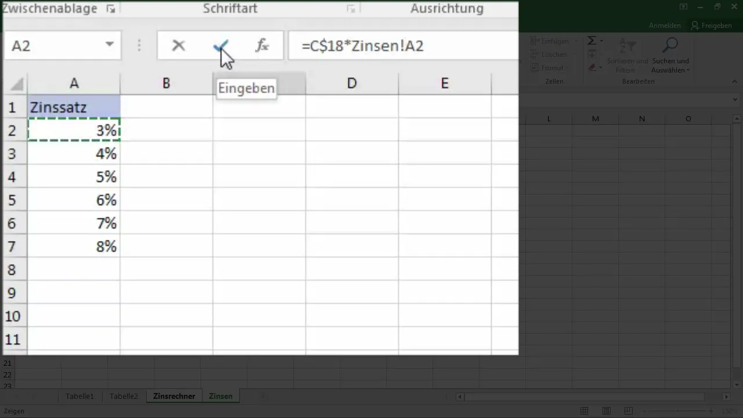Viewport: 743px width, 418px height.
Task: Click the cell containing 8%
Action: click(x=74, y=247)
